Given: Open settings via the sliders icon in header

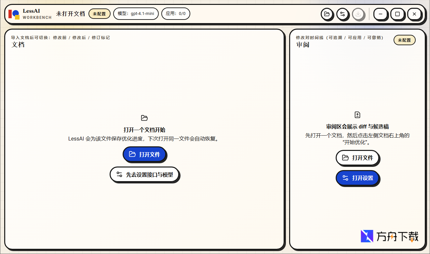Looking at the screenshot, I should pyautogui.click(x=343, y=14).
